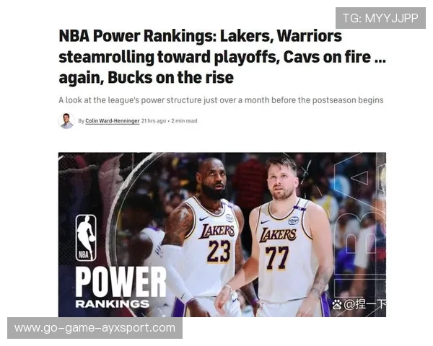
Task: Click the TG: MYYJJPP watermark box
Action: click(380, 18)
